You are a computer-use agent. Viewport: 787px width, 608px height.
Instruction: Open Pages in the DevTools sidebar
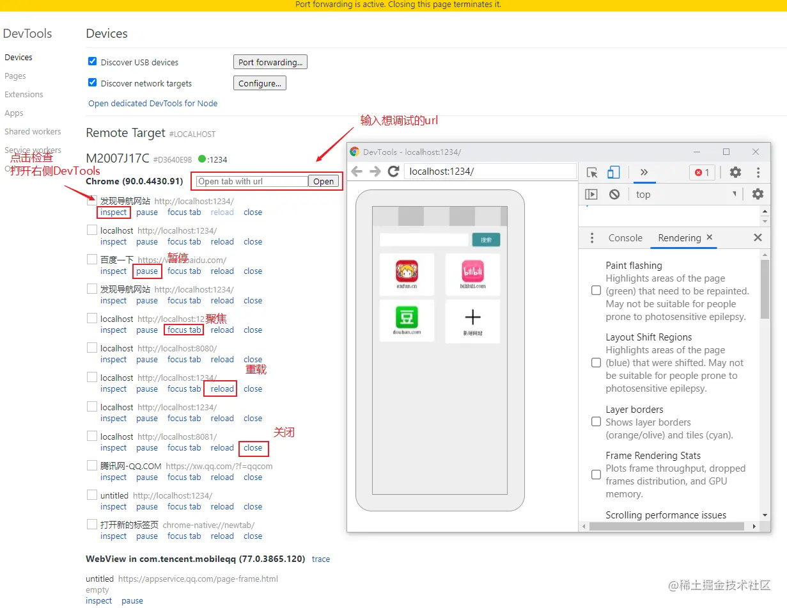15,76
